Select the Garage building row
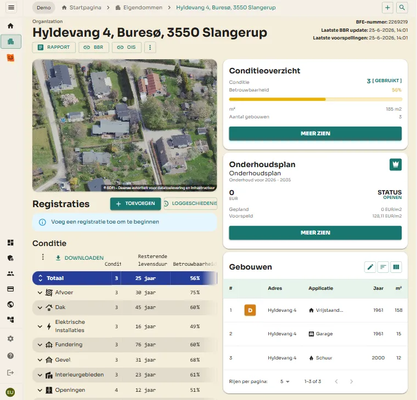This screenshot has width=417, height=400. click(x=315, y=334)
